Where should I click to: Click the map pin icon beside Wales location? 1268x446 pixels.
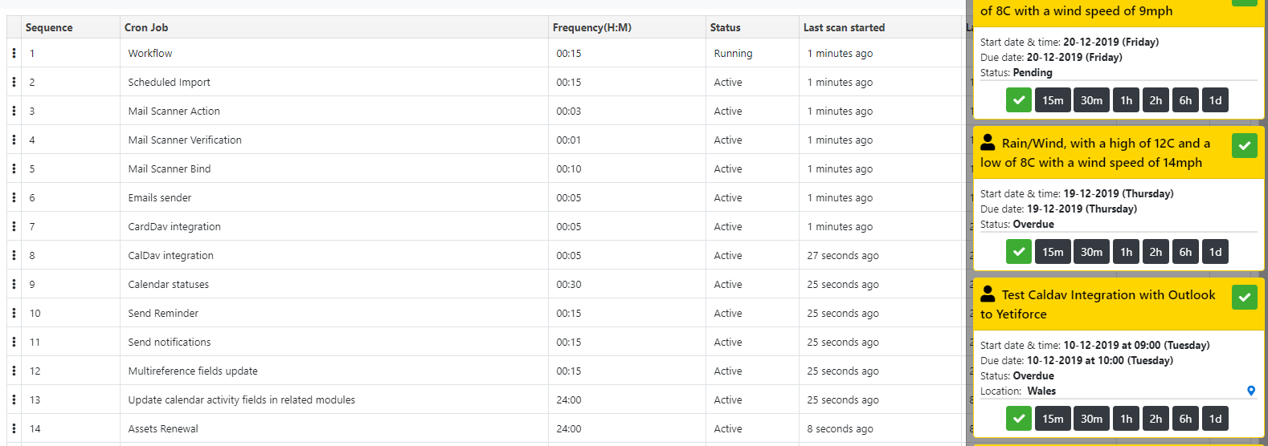click(1251, 391)
